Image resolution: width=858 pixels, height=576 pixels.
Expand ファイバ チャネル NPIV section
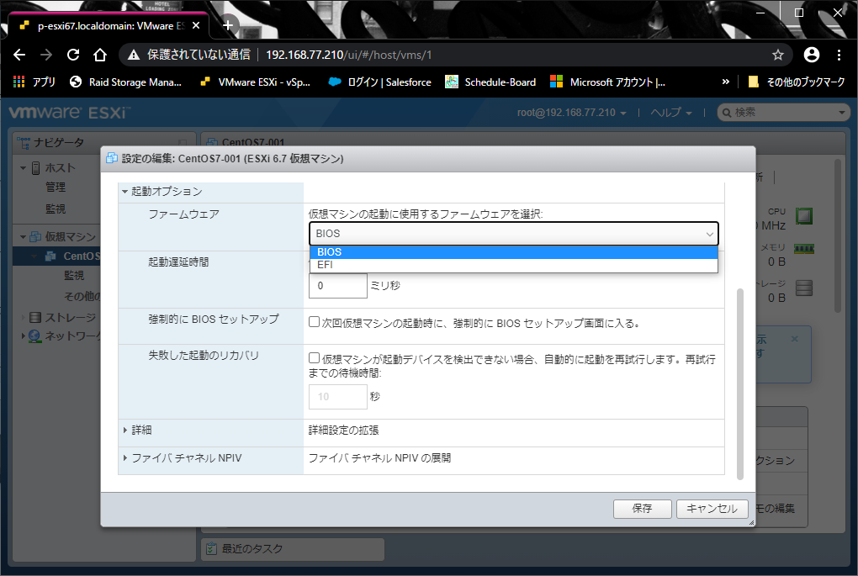coord(124,457)
